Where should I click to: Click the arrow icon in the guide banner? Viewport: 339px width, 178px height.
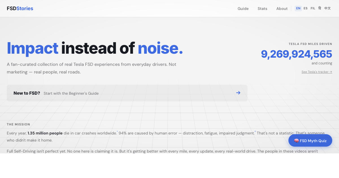click(238, 93)
